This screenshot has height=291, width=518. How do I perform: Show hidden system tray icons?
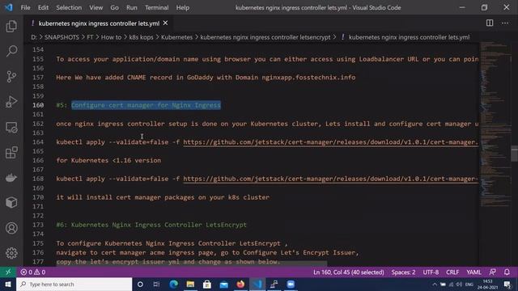[x=435, y=285]
